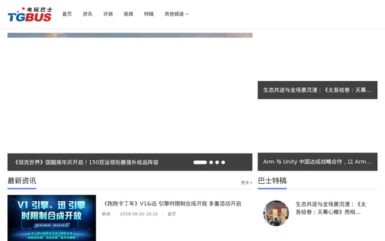The image size is (385, 241).
Task: Click the TGBUS logo
Action: tap(30, 14)
